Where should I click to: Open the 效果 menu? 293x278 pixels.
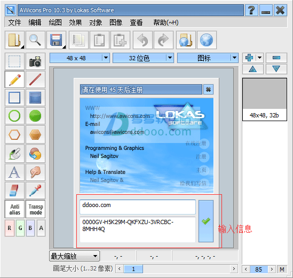pos(75,22)
